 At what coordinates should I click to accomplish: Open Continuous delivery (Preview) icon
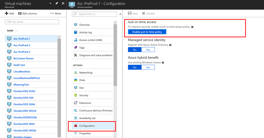tap(76, 111)
